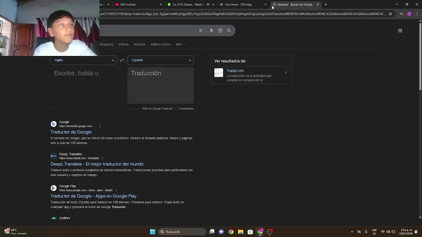Clear the Google search box text
This screenshot has height=237, width=422.
tap(200, 30)
